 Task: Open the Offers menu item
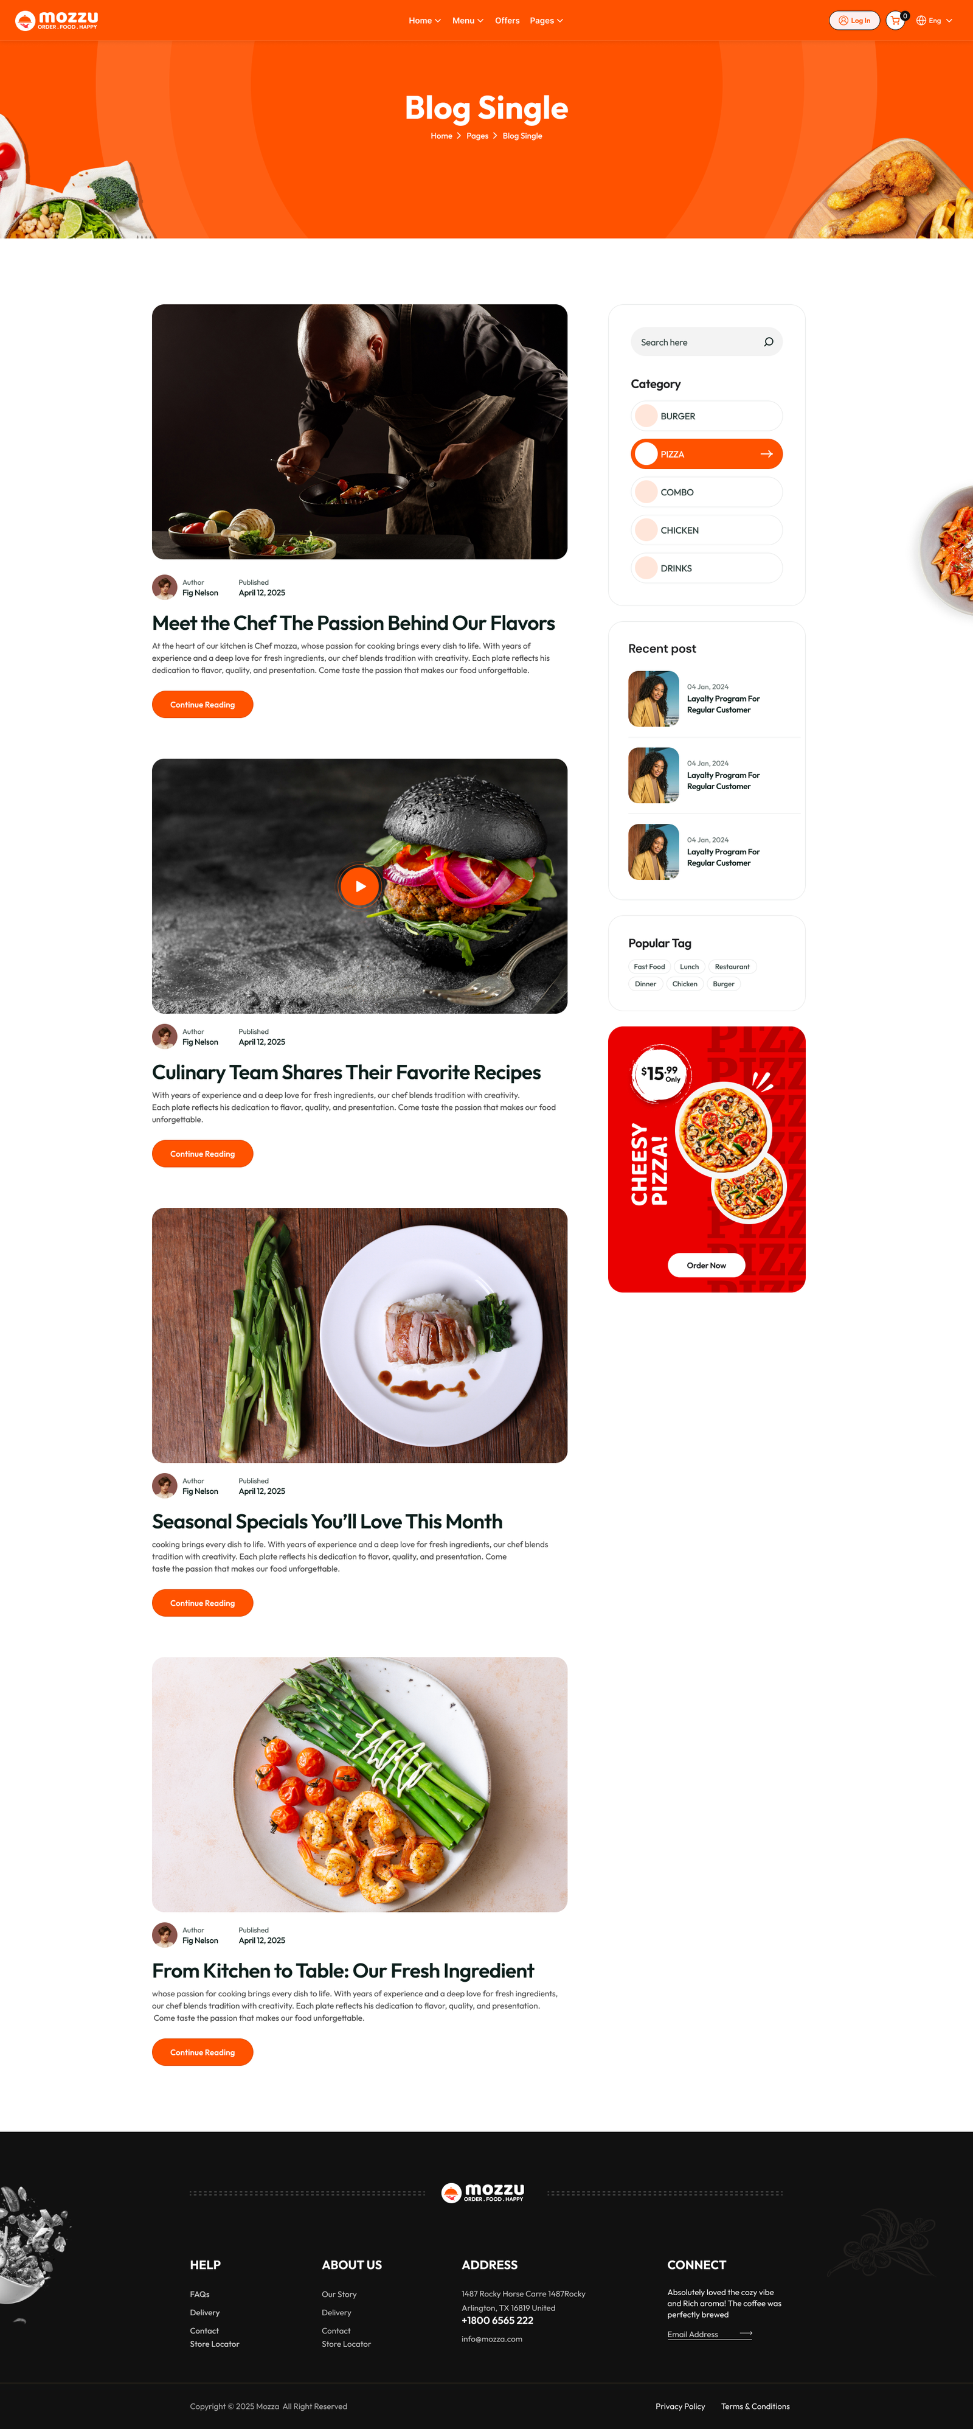coord(507,21)
